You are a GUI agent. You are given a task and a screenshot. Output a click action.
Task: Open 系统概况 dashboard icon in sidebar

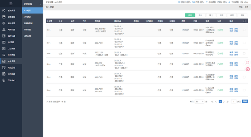(4, 11)
